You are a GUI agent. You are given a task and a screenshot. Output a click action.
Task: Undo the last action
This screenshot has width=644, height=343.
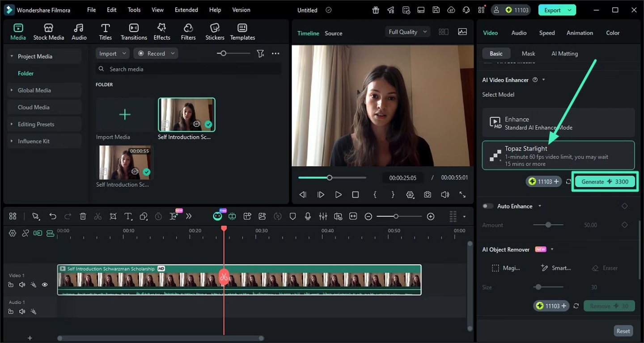coord(53,217)
